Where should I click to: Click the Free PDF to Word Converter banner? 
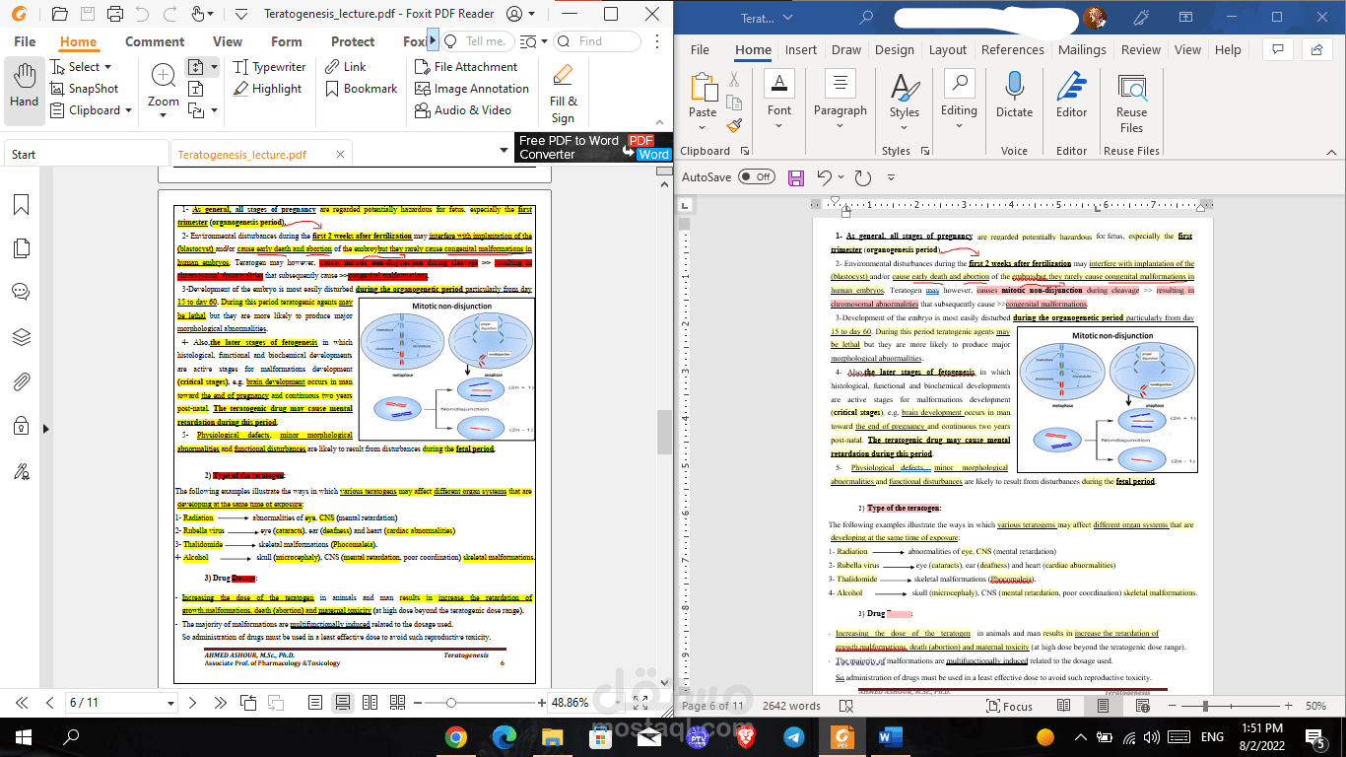[x=594, y=148]
